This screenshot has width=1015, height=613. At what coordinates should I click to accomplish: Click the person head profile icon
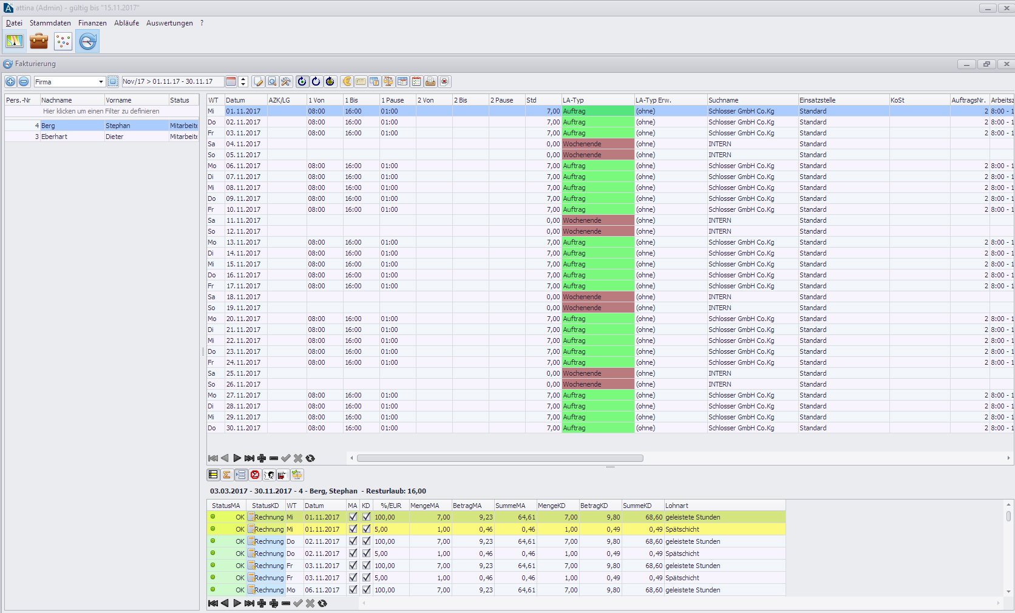tap(269, 475)
